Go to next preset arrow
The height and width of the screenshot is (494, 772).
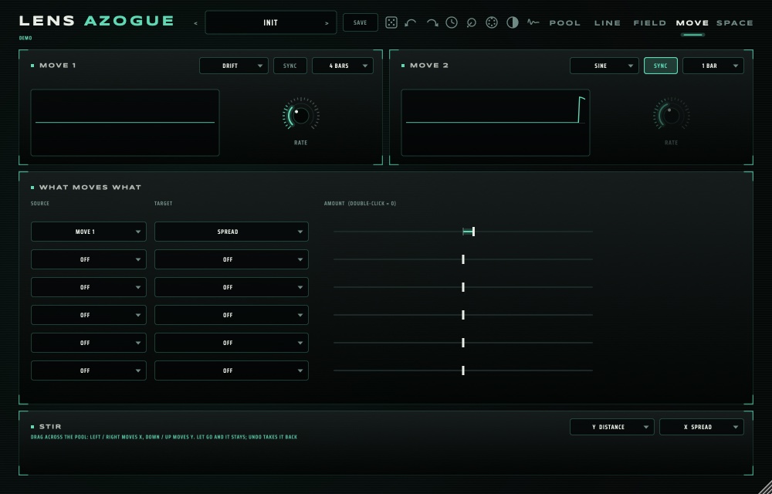click(x=327, y=23)
